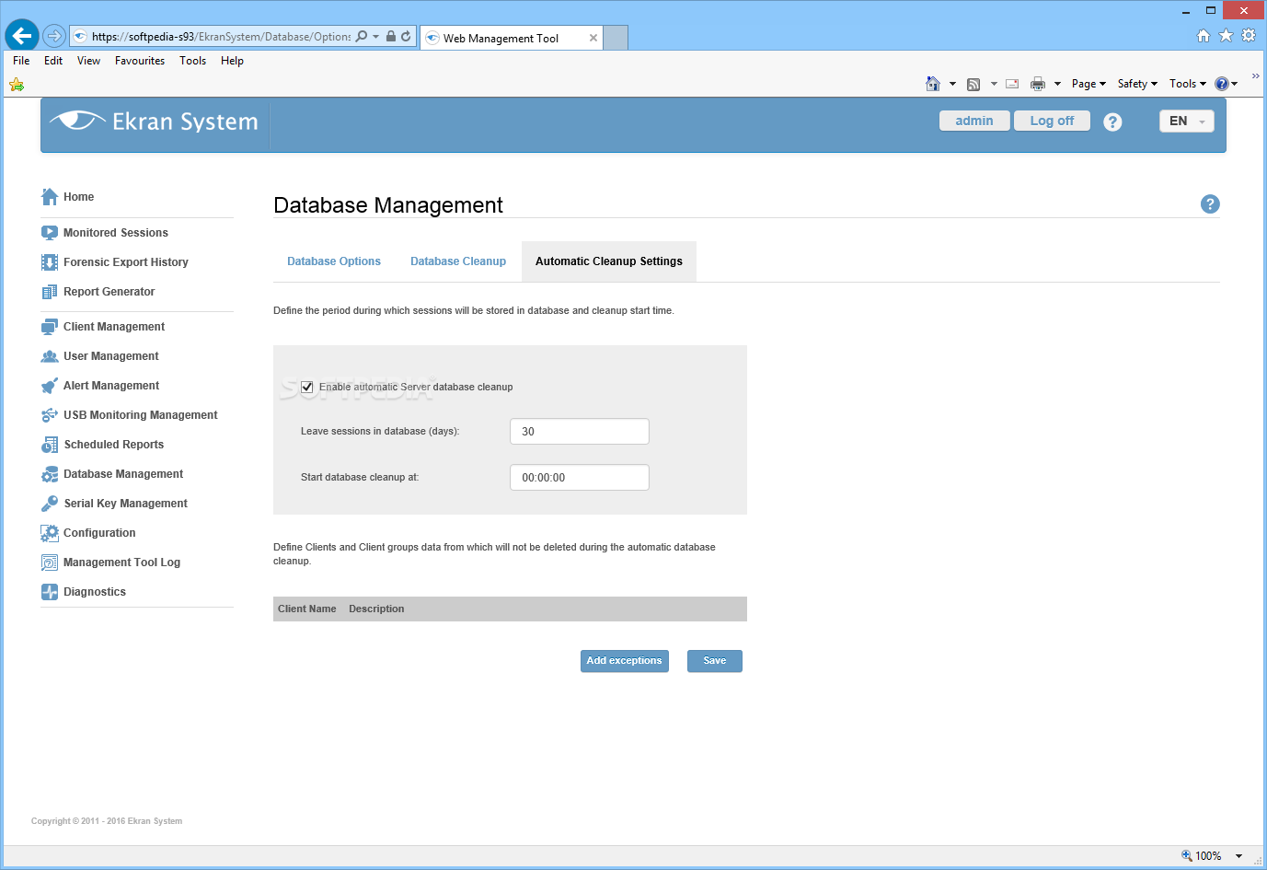Click the Leave sessions in database days field
This screenshot has width=1267, height=870.
[x=580, y=432]
